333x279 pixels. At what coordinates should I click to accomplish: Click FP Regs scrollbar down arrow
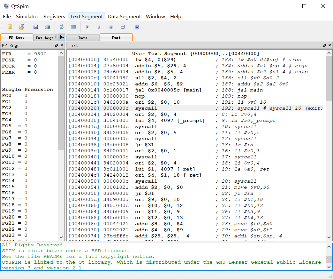point(61,237)
